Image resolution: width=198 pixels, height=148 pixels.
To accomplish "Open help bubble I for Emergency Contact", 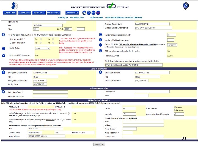I will (3, 72).
